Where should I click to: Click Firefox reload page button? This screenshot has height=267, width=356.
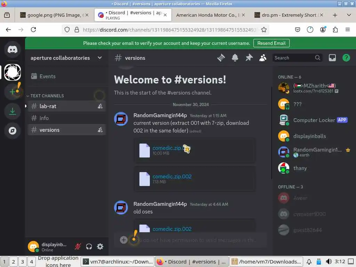(x=33, y=30)
